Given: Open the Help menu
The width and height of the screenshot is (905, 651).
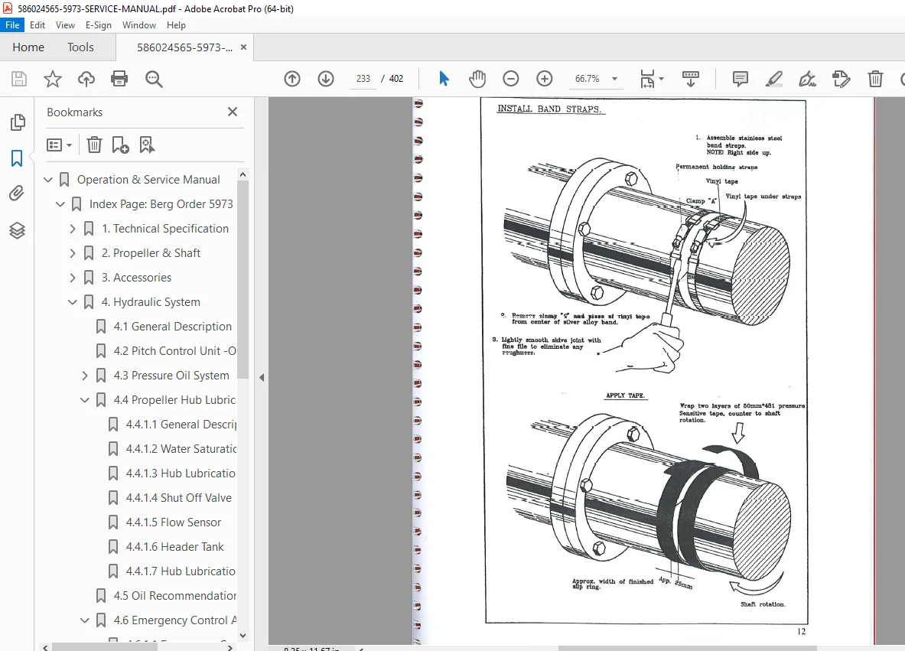Looking at the screenshot, I should point(176,24).
